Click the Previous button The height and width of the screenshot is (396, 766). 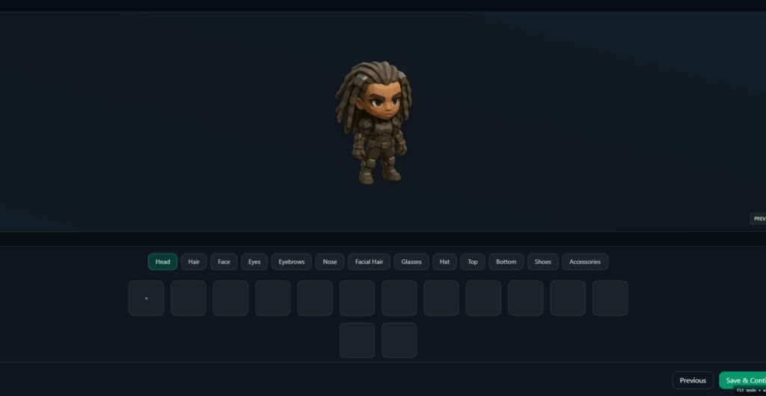click(x=693, y=380)
